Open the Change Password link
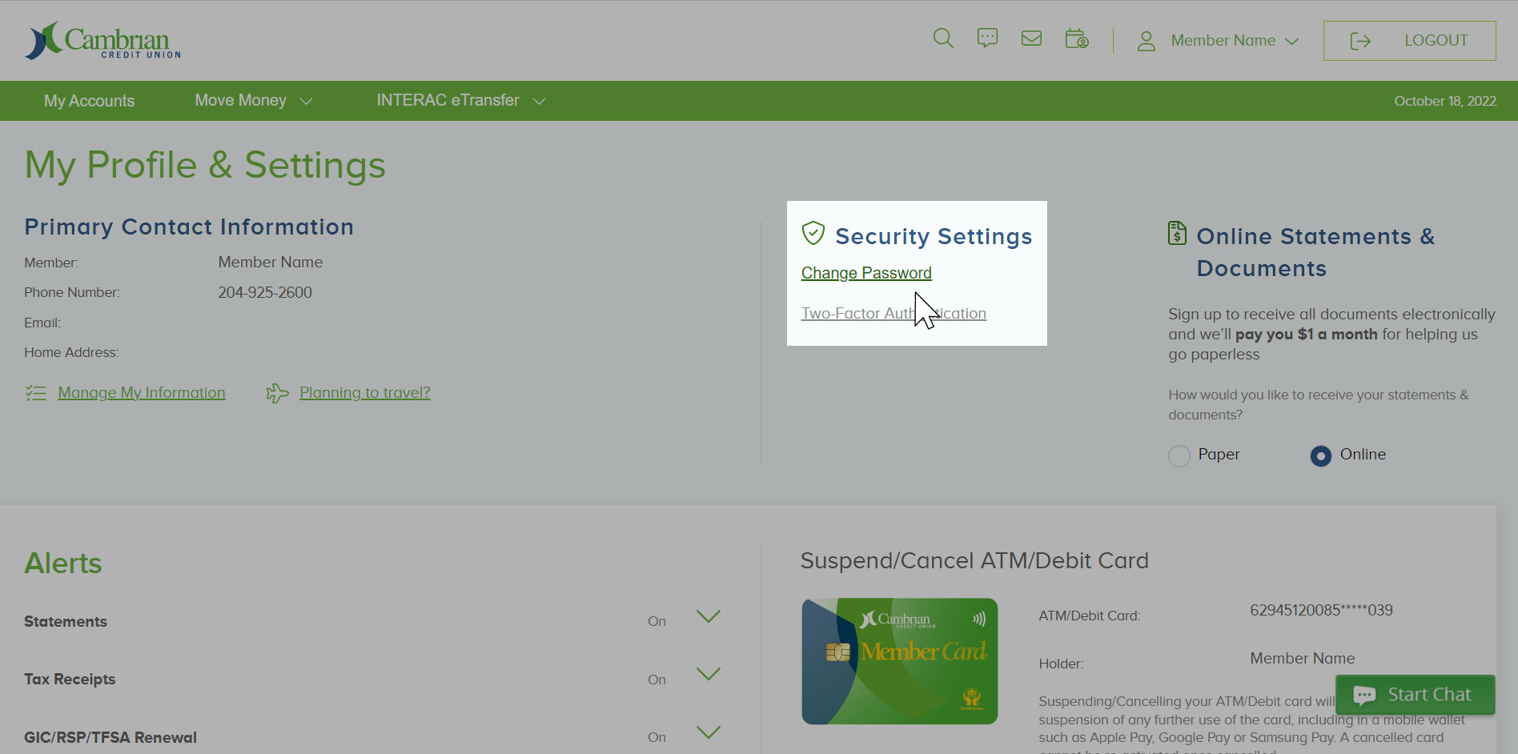This screenshot has height=754, width=1518. [x=866, y=273]
